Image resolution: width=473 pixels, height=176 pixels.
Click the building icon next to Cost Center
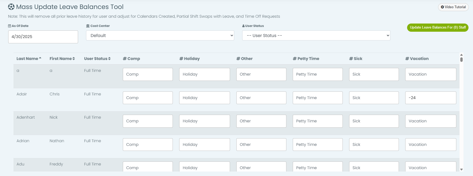point(88,26)
